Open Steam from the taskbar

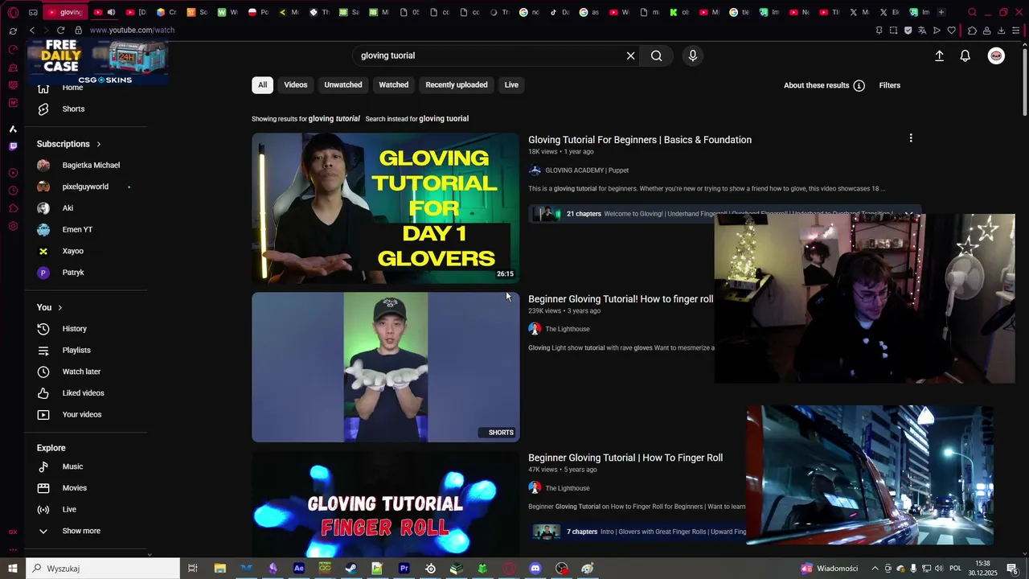coord(351,569)
